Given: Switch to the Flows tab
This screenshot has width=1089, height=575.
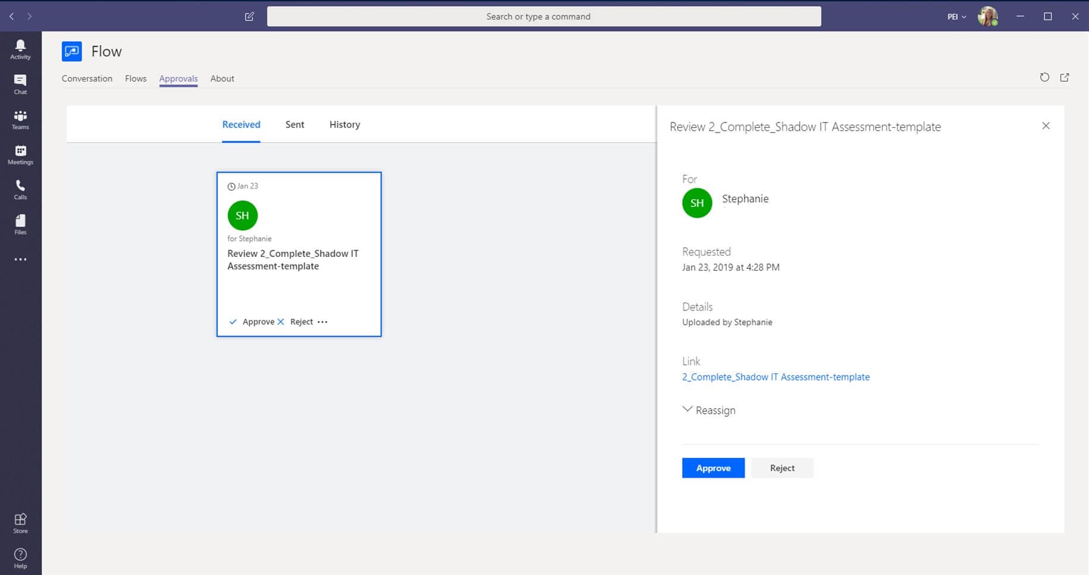Looking at the screenshot, I should pyautogui.click(x=136, y=78).
